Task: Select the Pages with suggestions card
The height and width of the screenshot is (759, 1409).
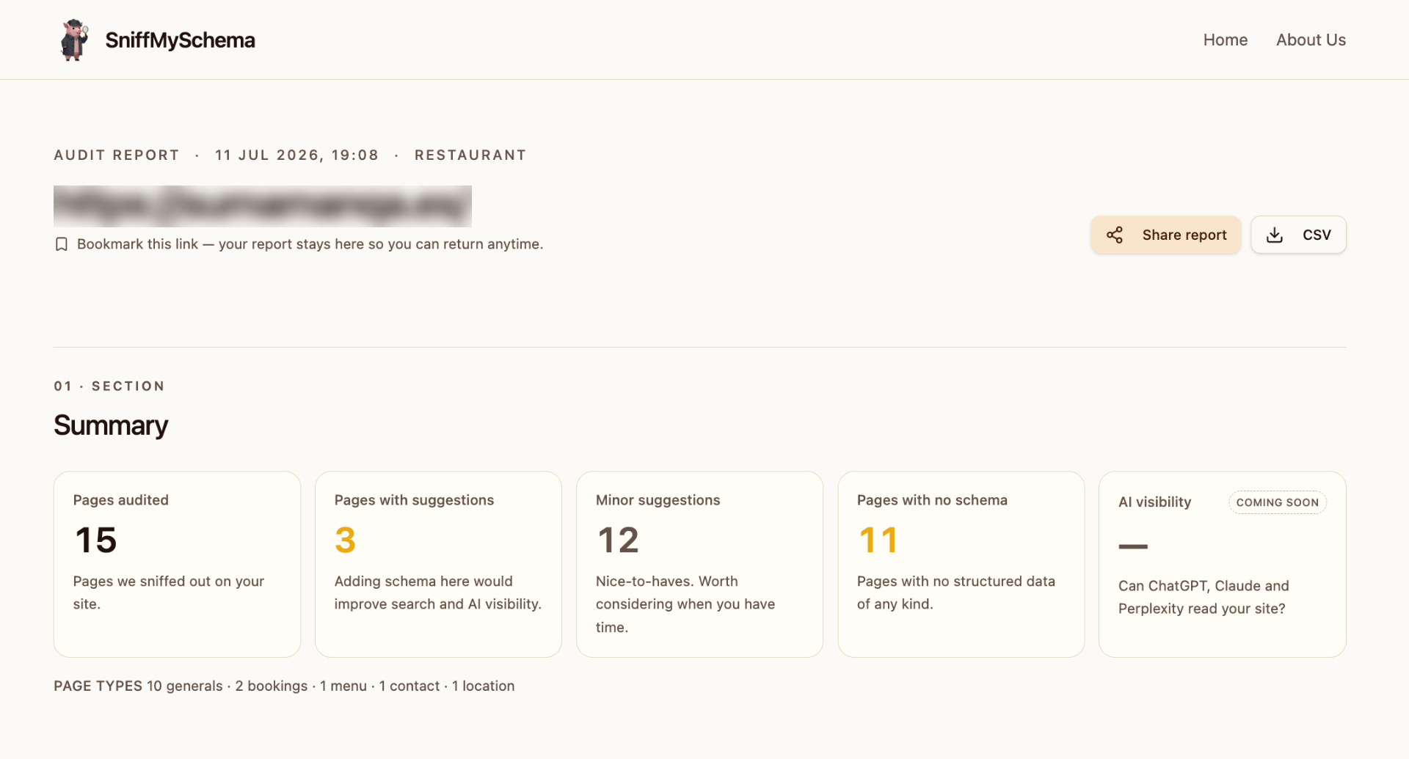Action: coord(438,564)
